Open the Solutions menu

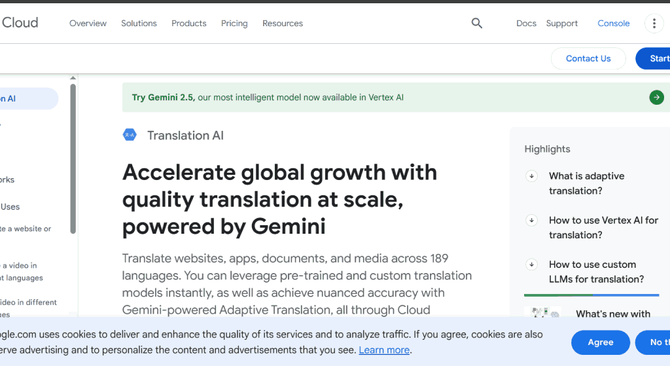coord(139,24)
